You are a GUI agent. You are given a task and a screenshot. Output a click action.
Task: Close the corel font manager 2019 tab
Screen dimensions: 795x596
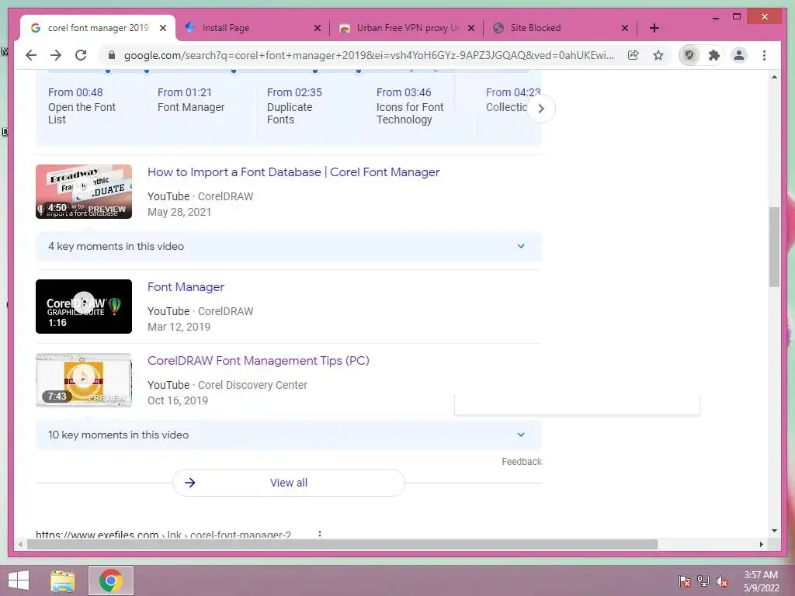(x=163, y=28)
